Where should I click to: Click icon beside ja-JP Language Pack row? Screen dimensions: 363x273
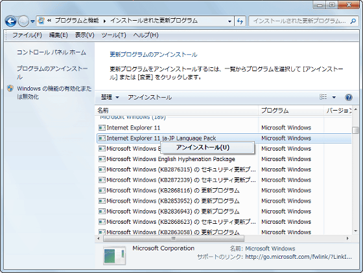[x=102, y=138]
